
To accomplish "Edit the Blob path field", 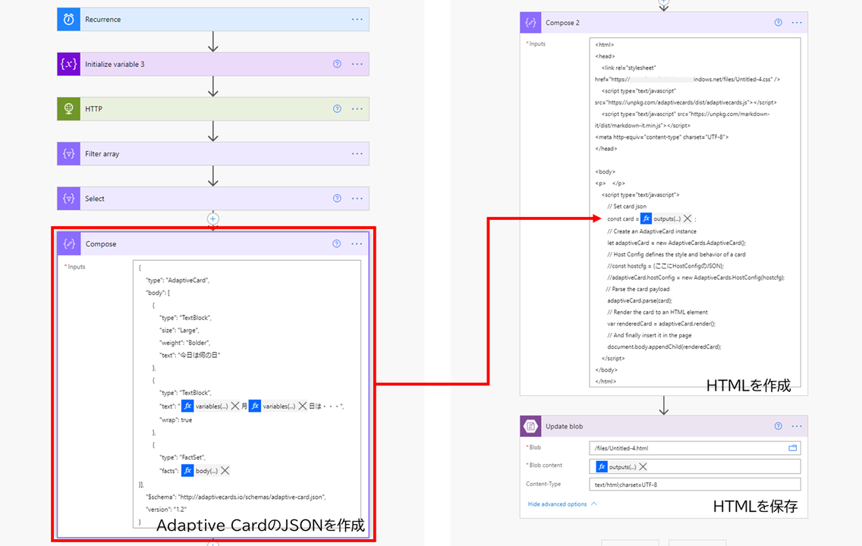I will coord(694,448).
